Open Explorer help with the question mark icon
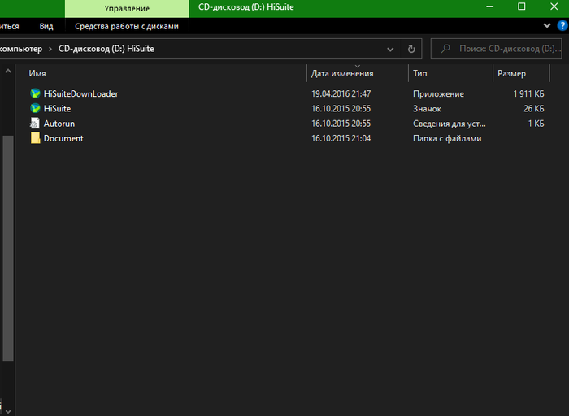 (560, 26)
